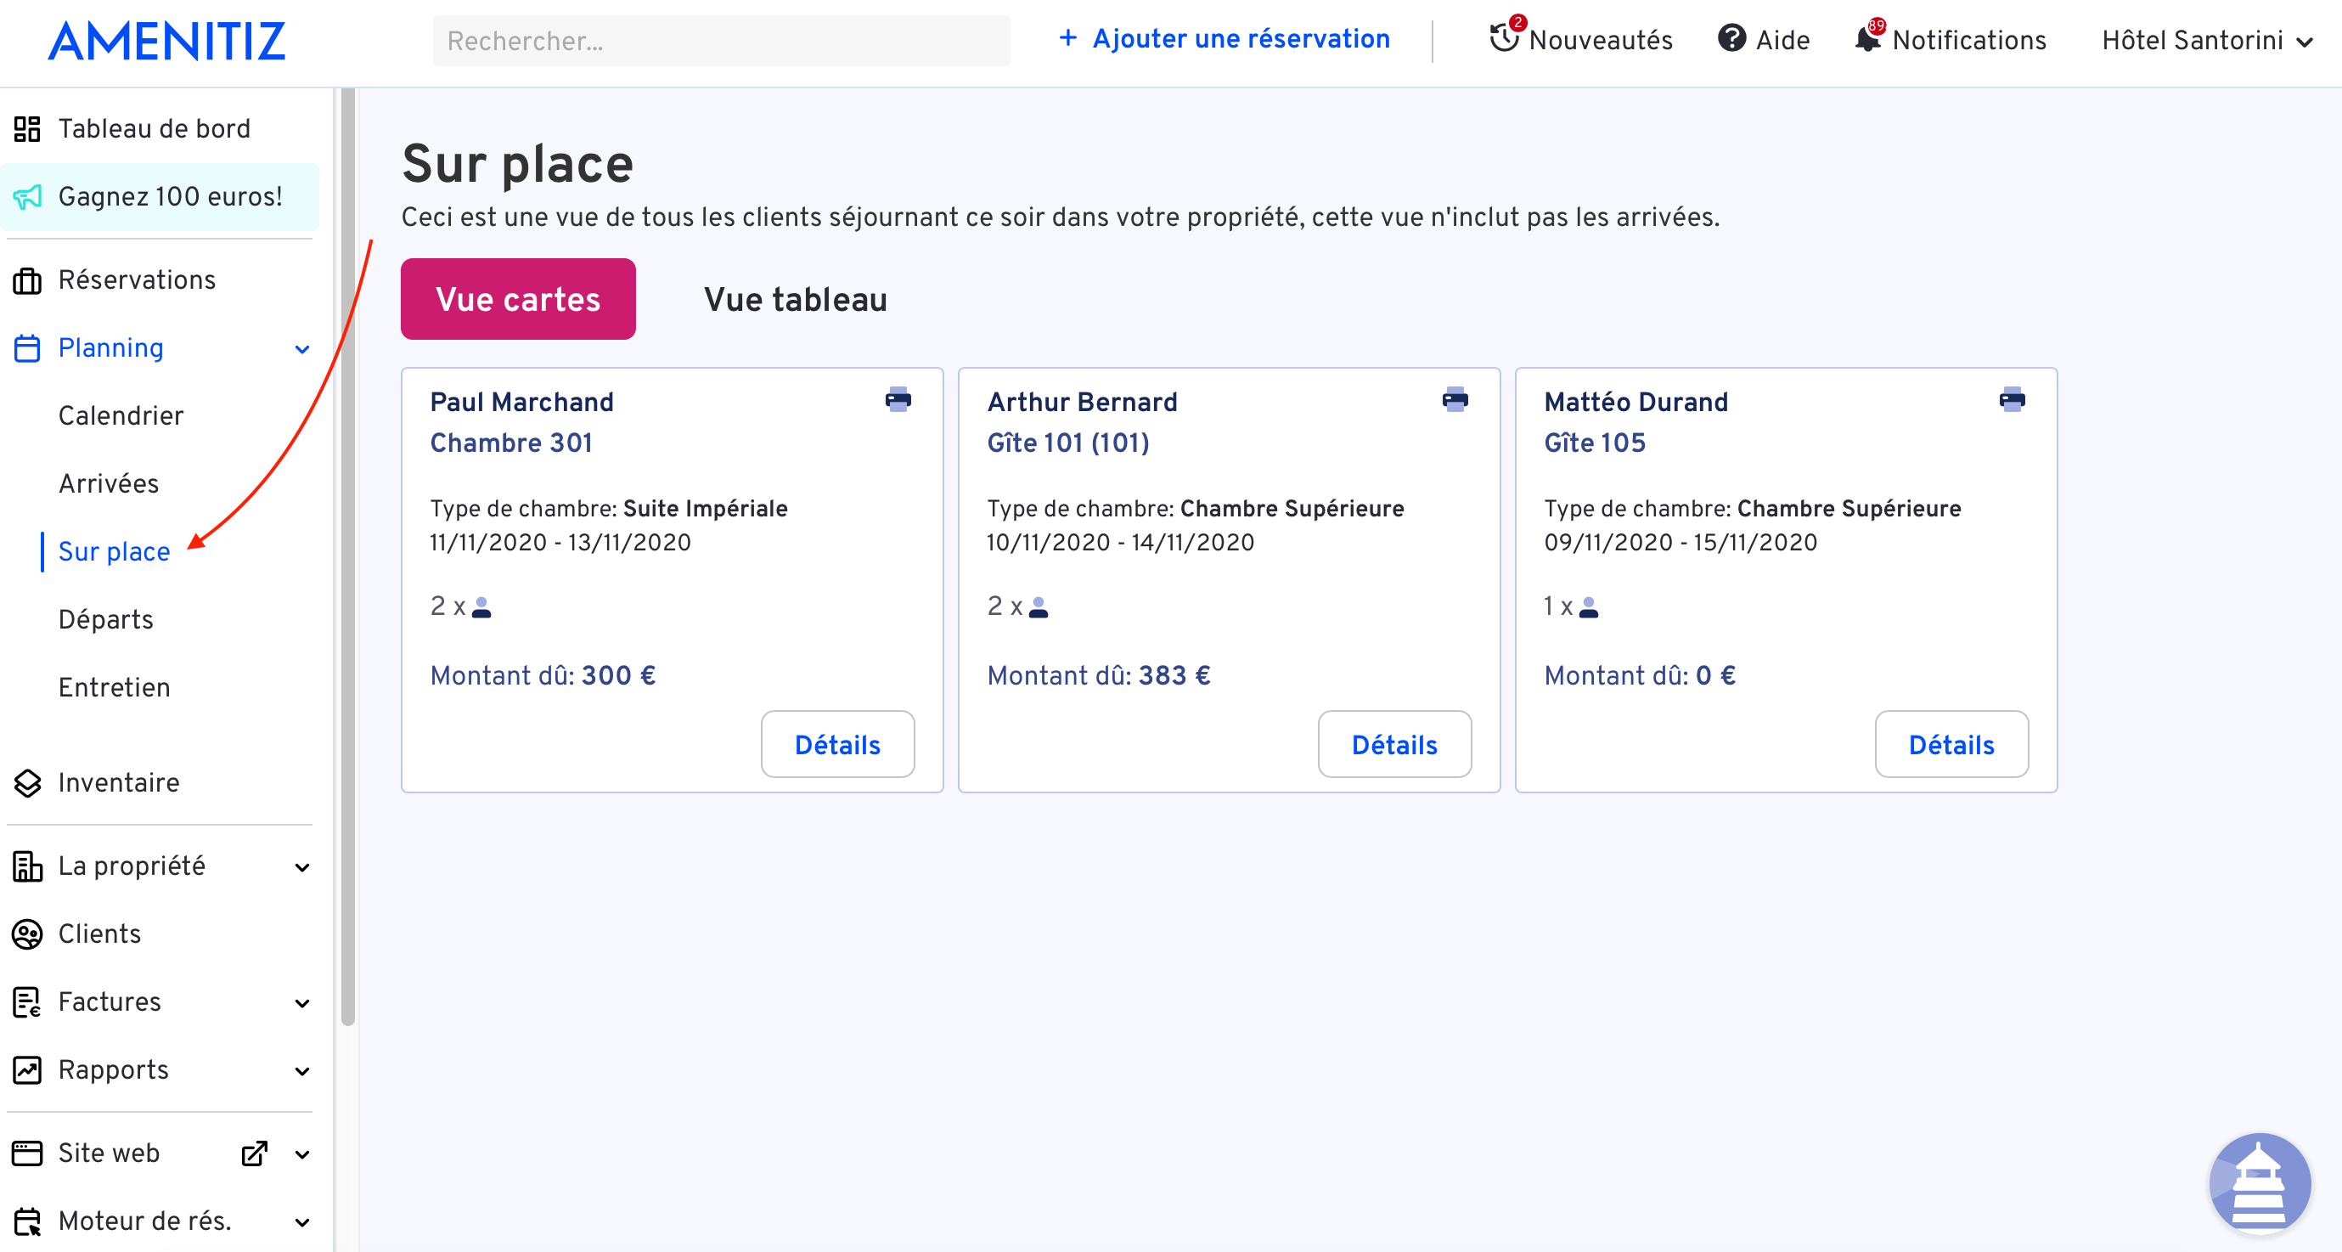Click Montant dû: 383 € text
Image resolution: width=2342 pixels, height=1252 pixels.
pos(1099,675)
